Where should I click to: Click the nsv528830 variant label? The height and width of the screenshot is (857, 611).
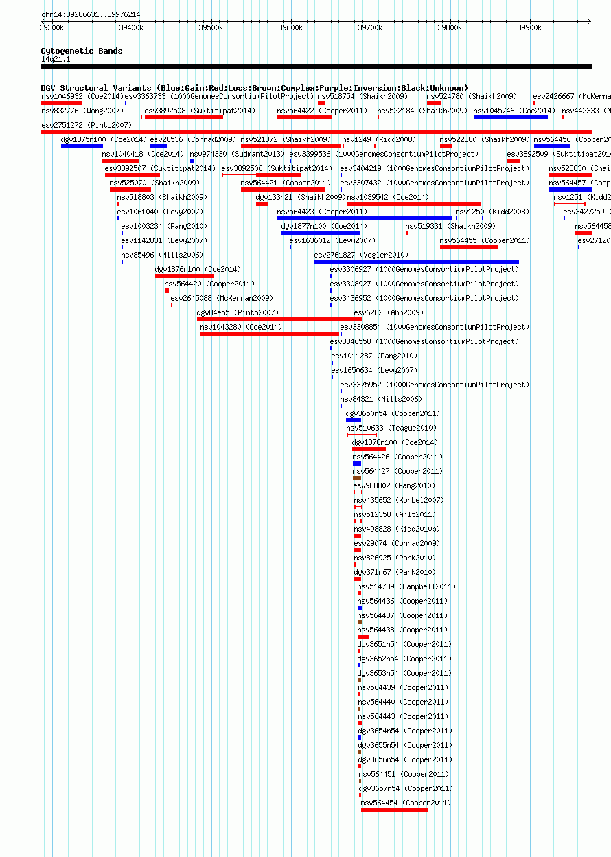click(x=580, y=168)
